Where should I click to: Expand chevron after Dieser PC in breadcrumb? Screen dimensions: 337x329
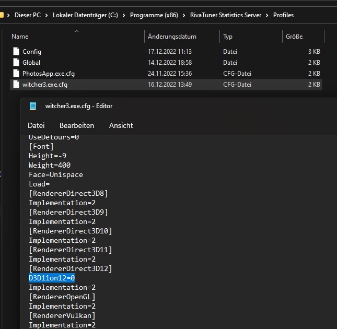click(x=47, y=15)
